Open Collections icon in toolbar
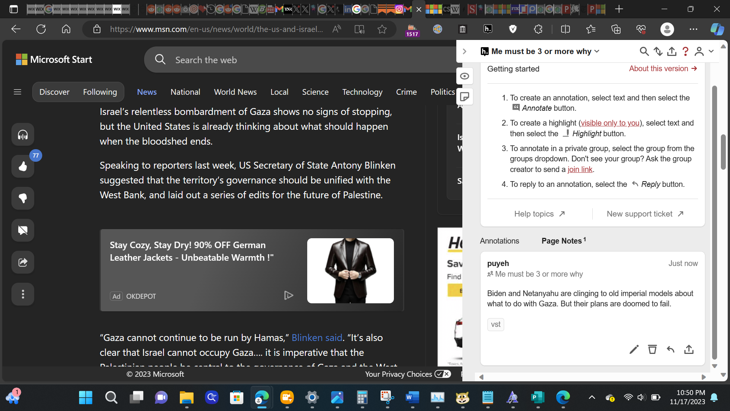 tap(616, 29)
